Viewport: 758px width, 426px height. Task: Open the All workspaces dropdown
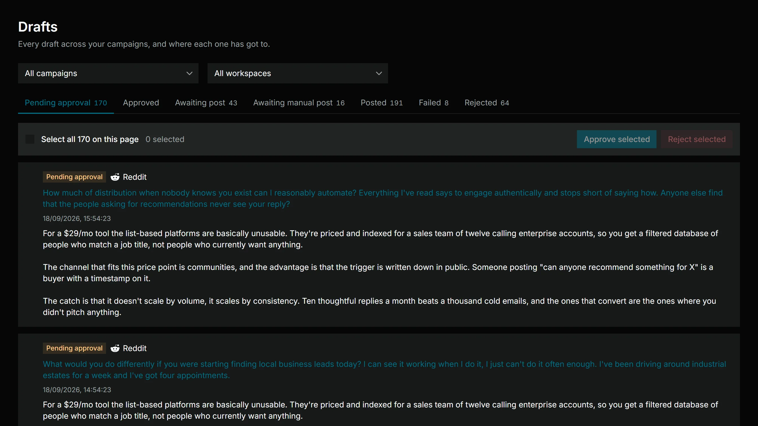pyautogui.click(x=298, y=73)
